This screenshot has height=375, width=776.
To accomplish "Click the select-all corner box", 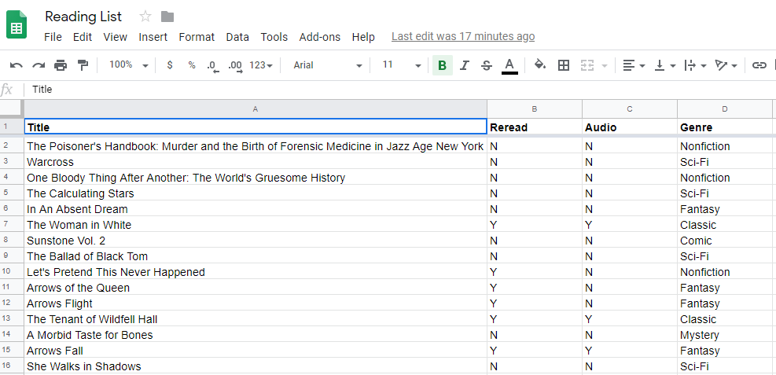I will tap(12, 108).
